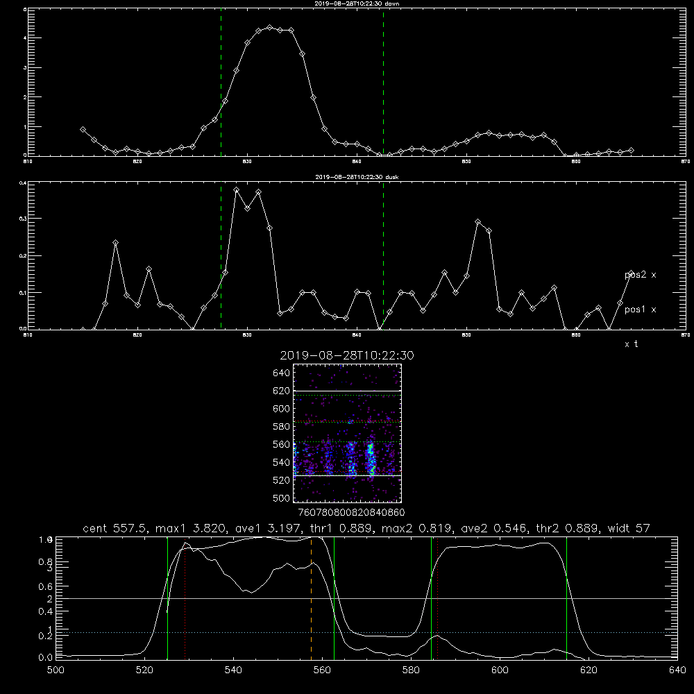
Task: Click the cyan dotted threshold line in bottom plot
Action: tap(366, 633)
